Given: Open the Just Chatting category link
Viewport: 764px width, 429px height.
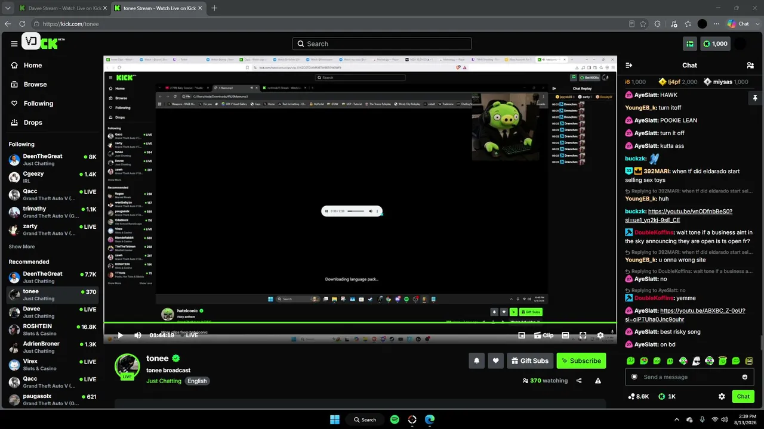Looking at the screenshot, I should point(164,381).
